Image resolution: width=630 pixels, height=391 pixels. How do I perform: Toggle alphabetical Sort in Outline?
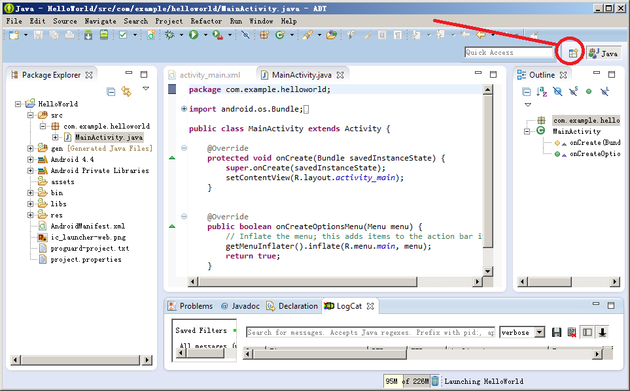coord(542,92)
